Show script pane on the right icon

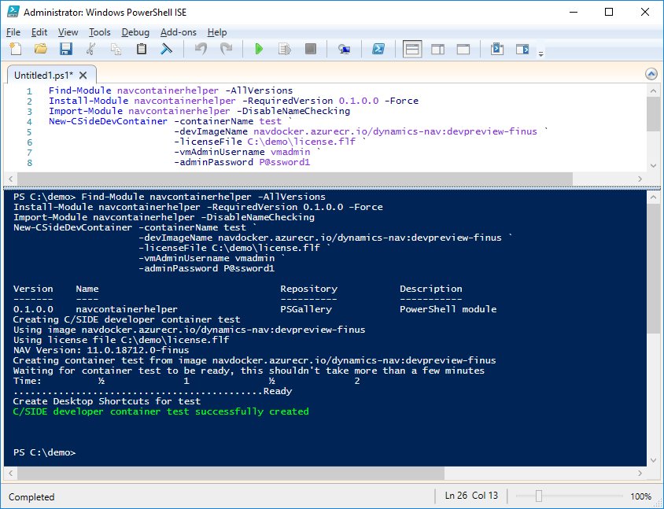pos(437,49)
